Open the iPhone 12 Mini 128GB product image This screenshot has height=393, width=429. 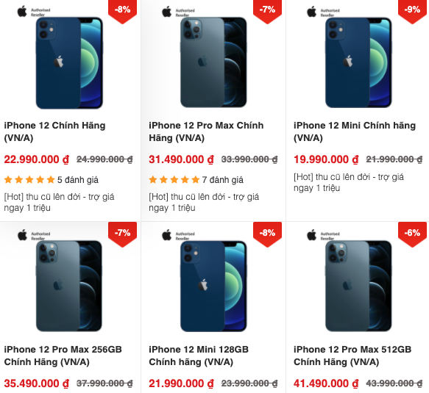213,286
